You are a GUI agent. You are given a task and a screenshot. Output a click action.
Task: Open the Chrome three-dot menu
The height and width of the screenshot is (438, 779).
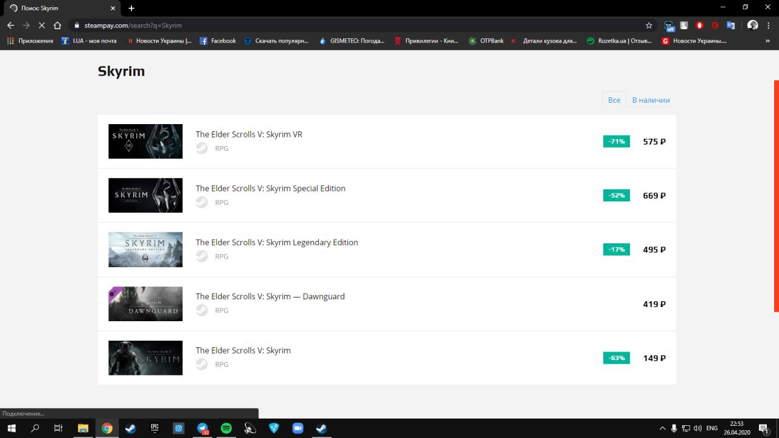(769, 26)
